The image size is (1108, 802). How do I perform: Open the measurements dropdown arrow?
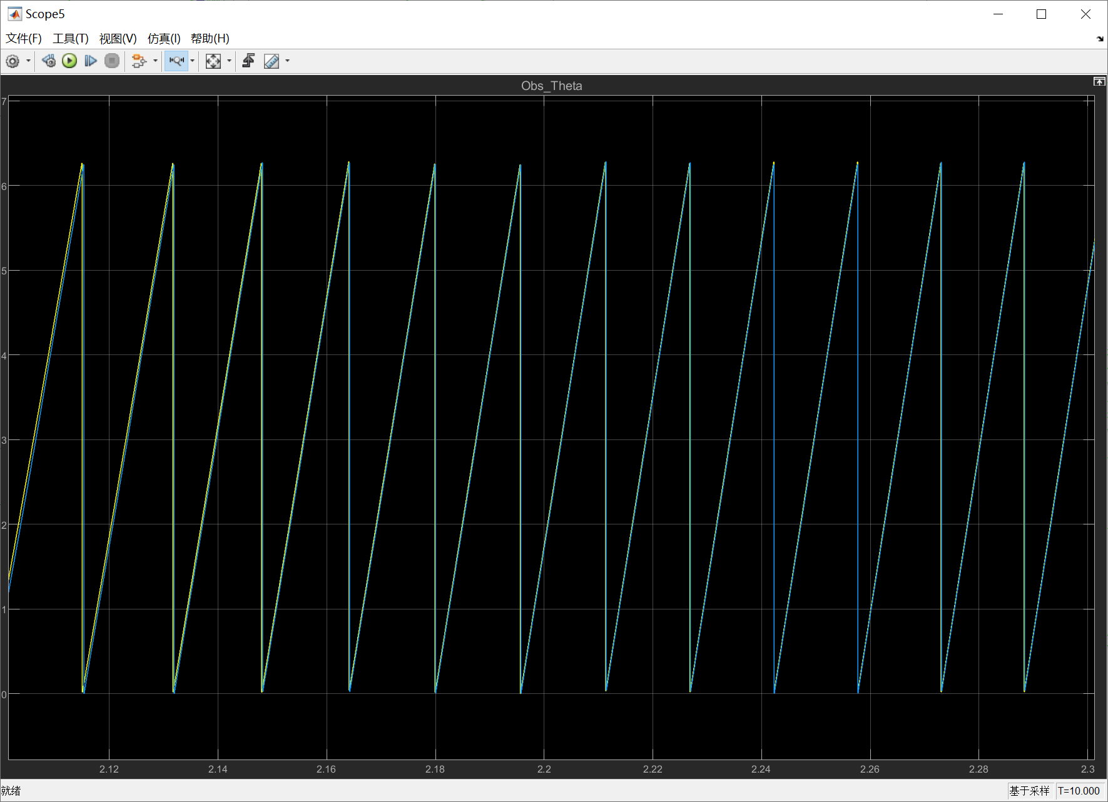coord(287,61)
